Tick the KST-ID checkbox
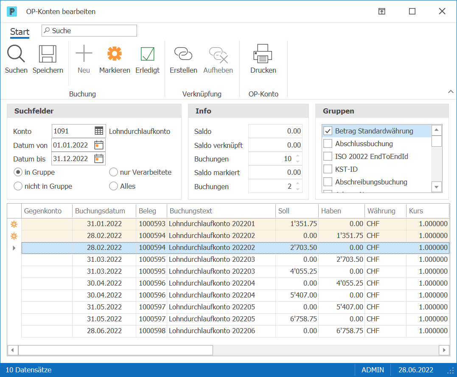 tap(328, 169)
